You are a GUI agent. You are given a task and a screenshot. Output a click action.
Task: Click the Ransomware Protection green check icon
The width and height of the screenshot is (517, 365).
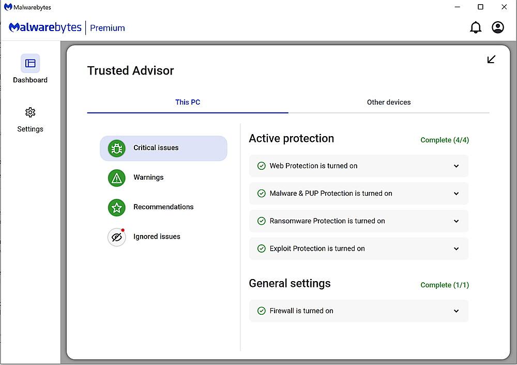(x=262, y=221)
